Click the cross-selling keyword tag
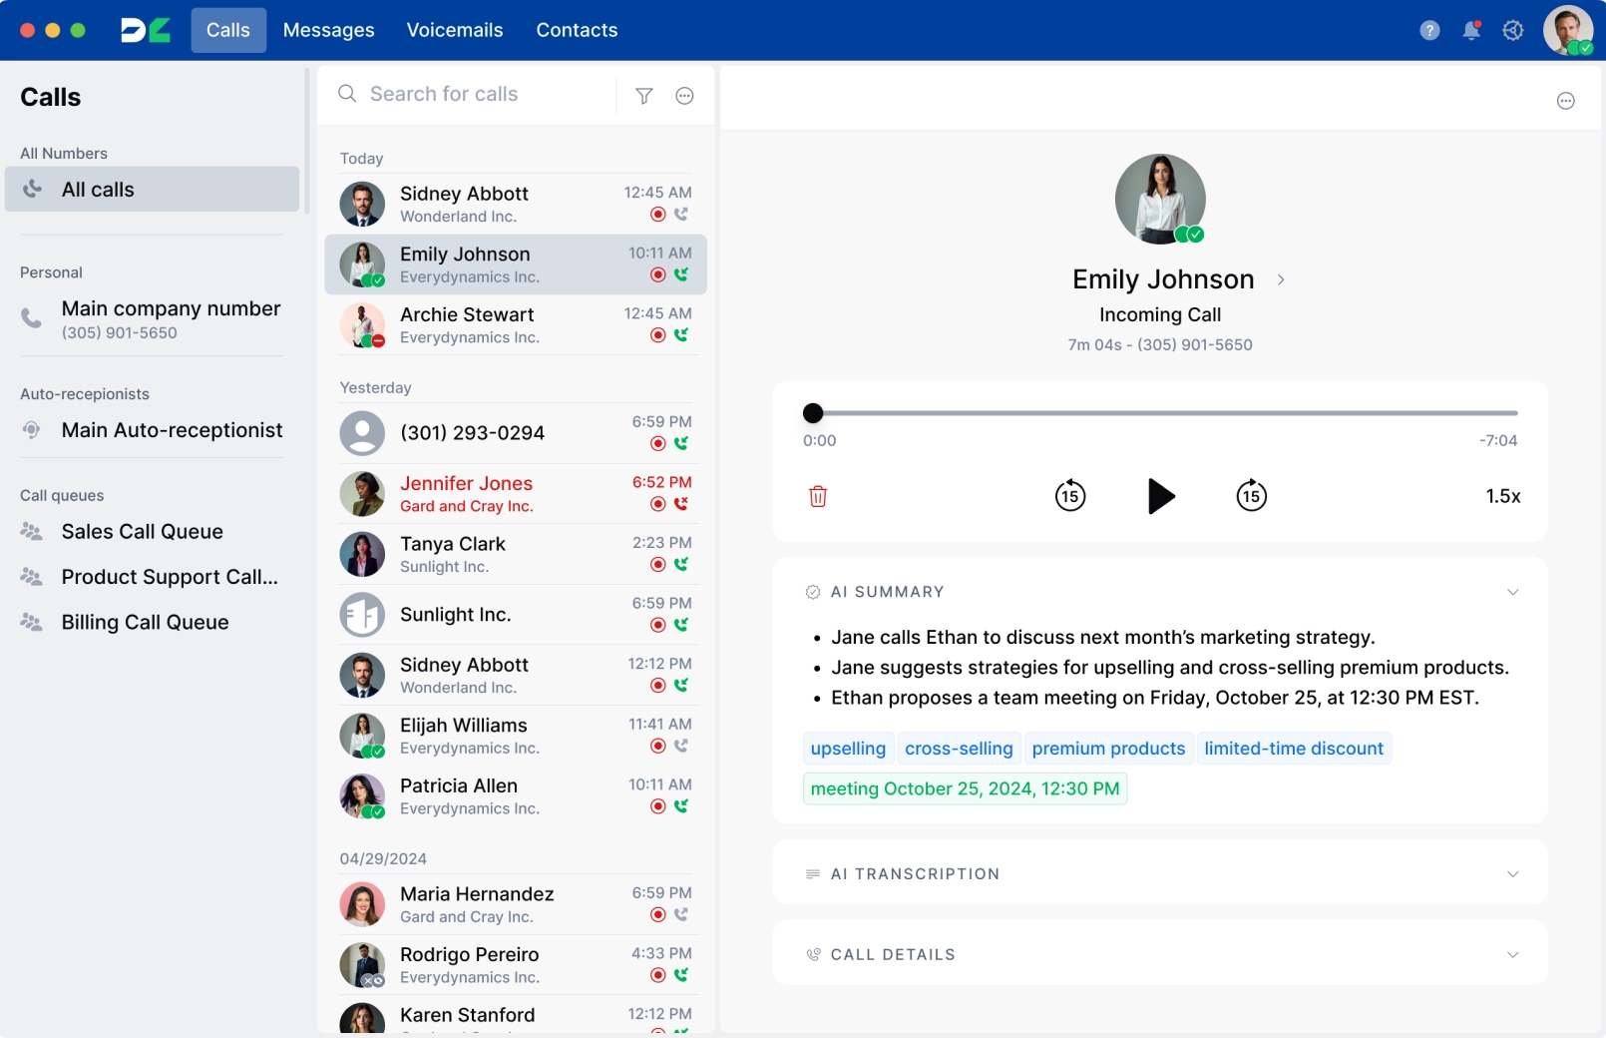Image resolution: width=1606 pixels, height=1038 pixels. click(x=959, y=749)
